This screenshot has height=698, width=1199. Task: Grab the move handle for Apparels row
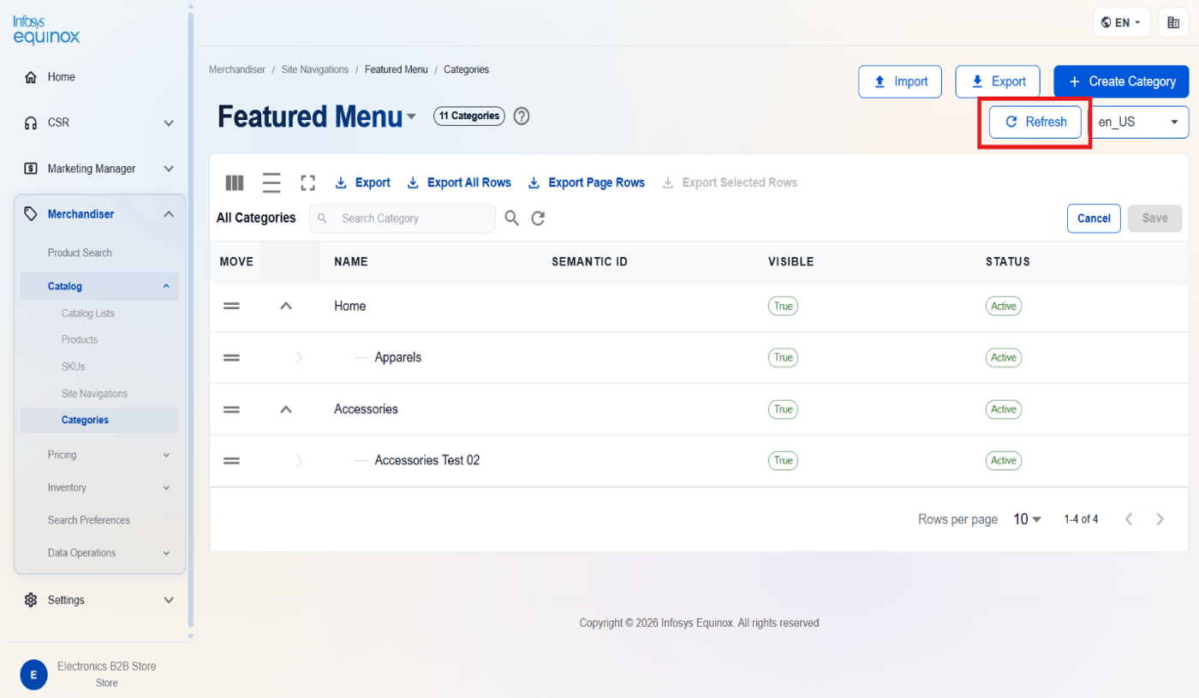point(231,357)
